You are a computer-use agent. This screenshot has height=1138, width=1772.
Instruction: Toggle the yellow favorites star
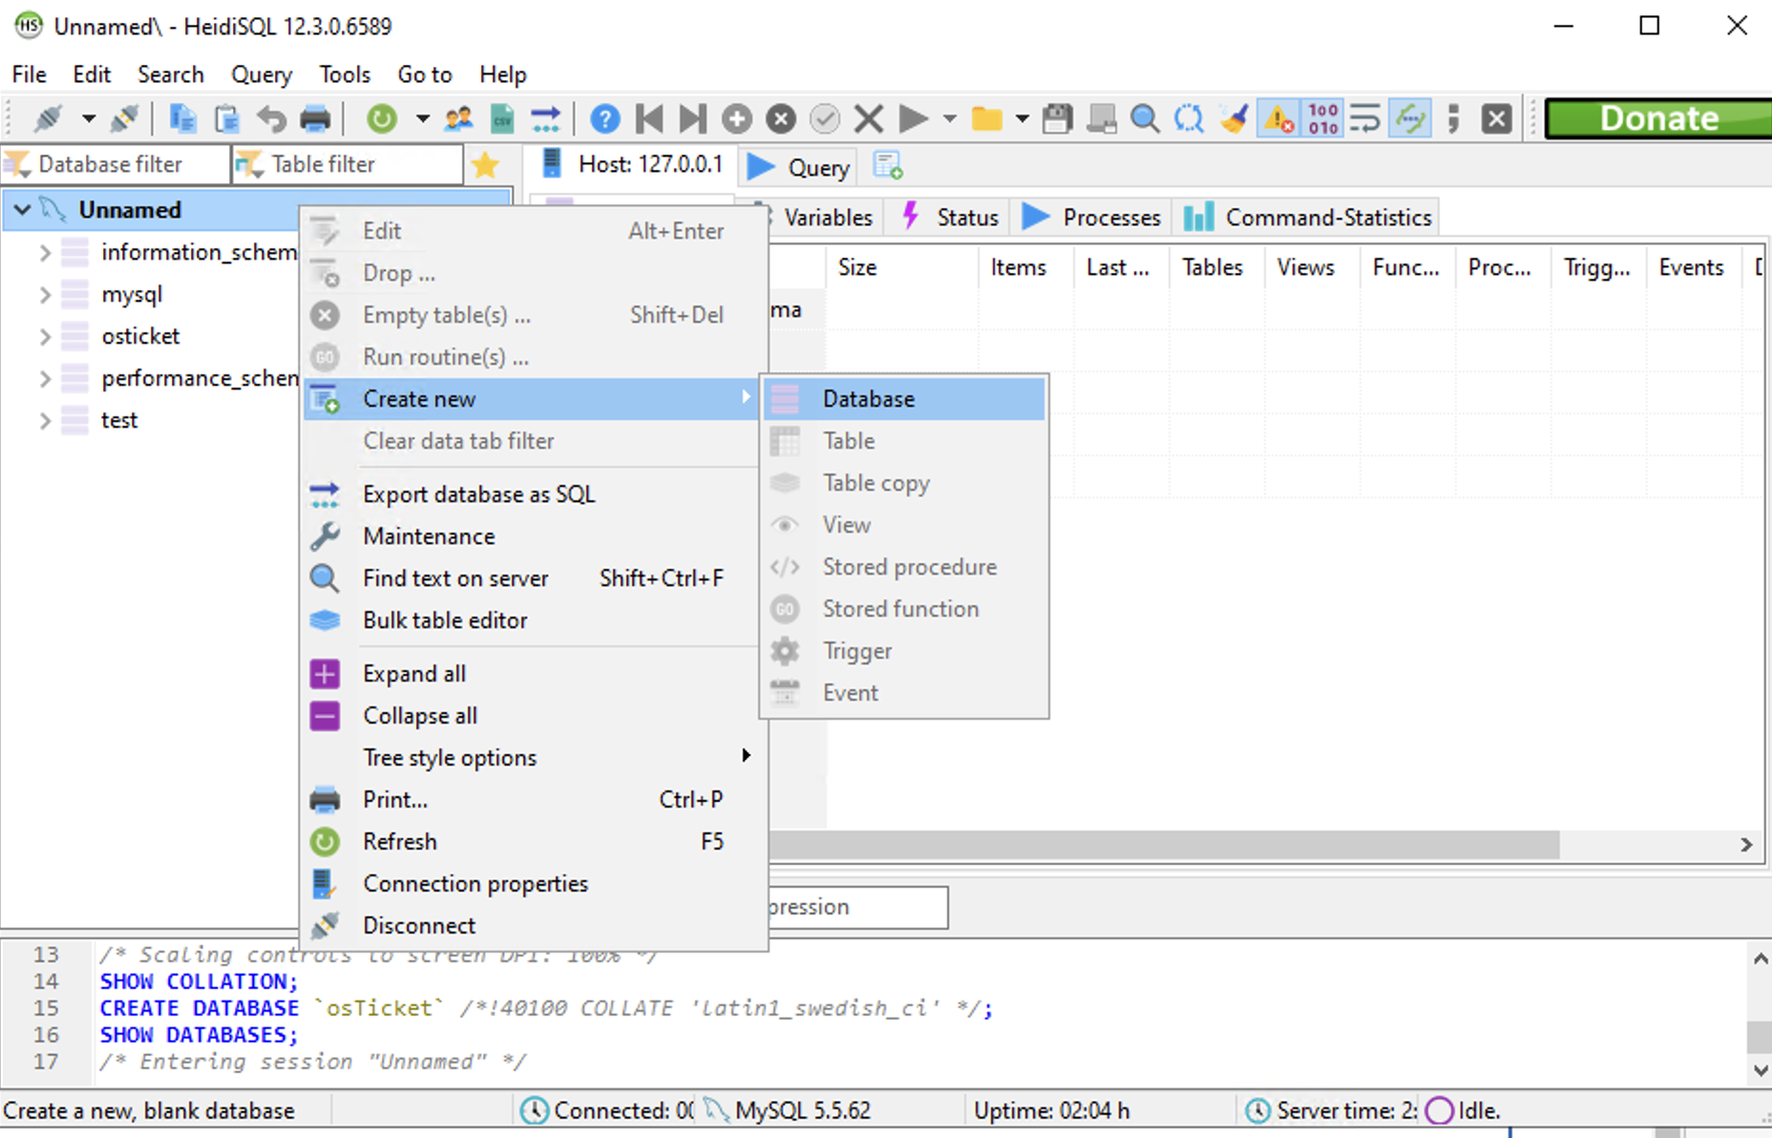tap(486, 165)
